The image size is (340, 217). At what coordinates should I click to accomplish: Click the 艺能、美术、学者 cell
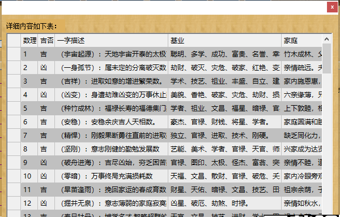point(224,149)
